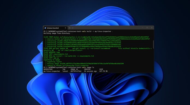Click the '[4/6] COPY requirements.txt' line

pyautogui.click(x=56, y=54)
